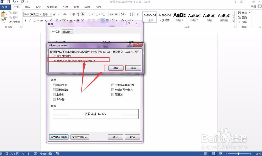Switch to the Page Layout 页面布局 tab
Screen dimensions: 262x156
(x=52, y=7)
